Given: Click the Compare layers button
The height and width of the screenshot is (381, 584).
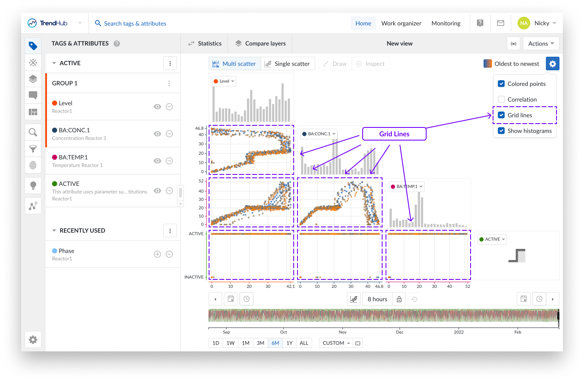Looking at the screenshot, I should 260,44.
